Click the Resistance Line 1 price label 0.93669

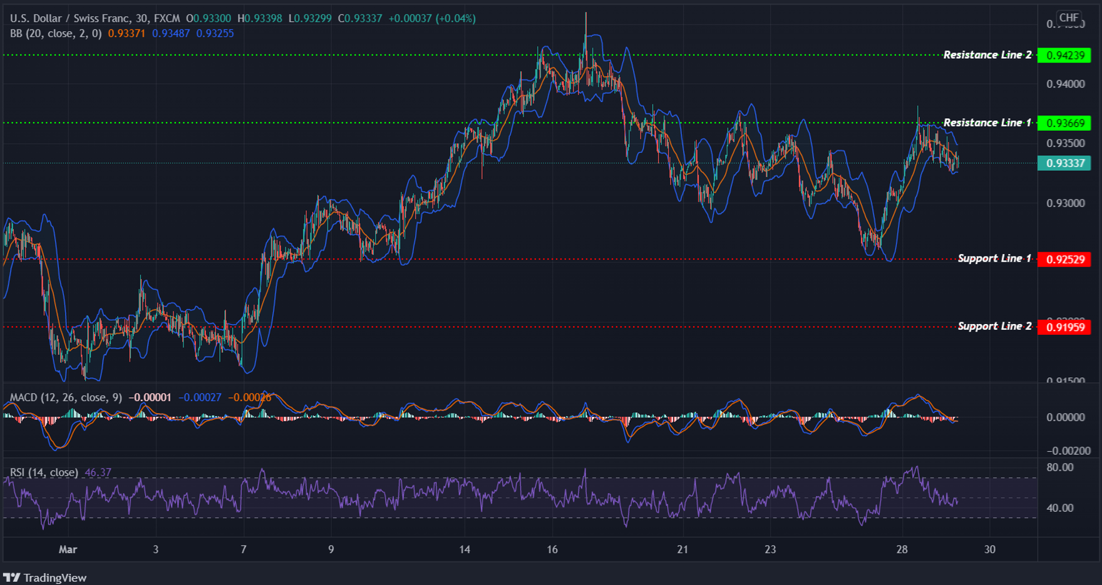click(x=1065, y=123)
